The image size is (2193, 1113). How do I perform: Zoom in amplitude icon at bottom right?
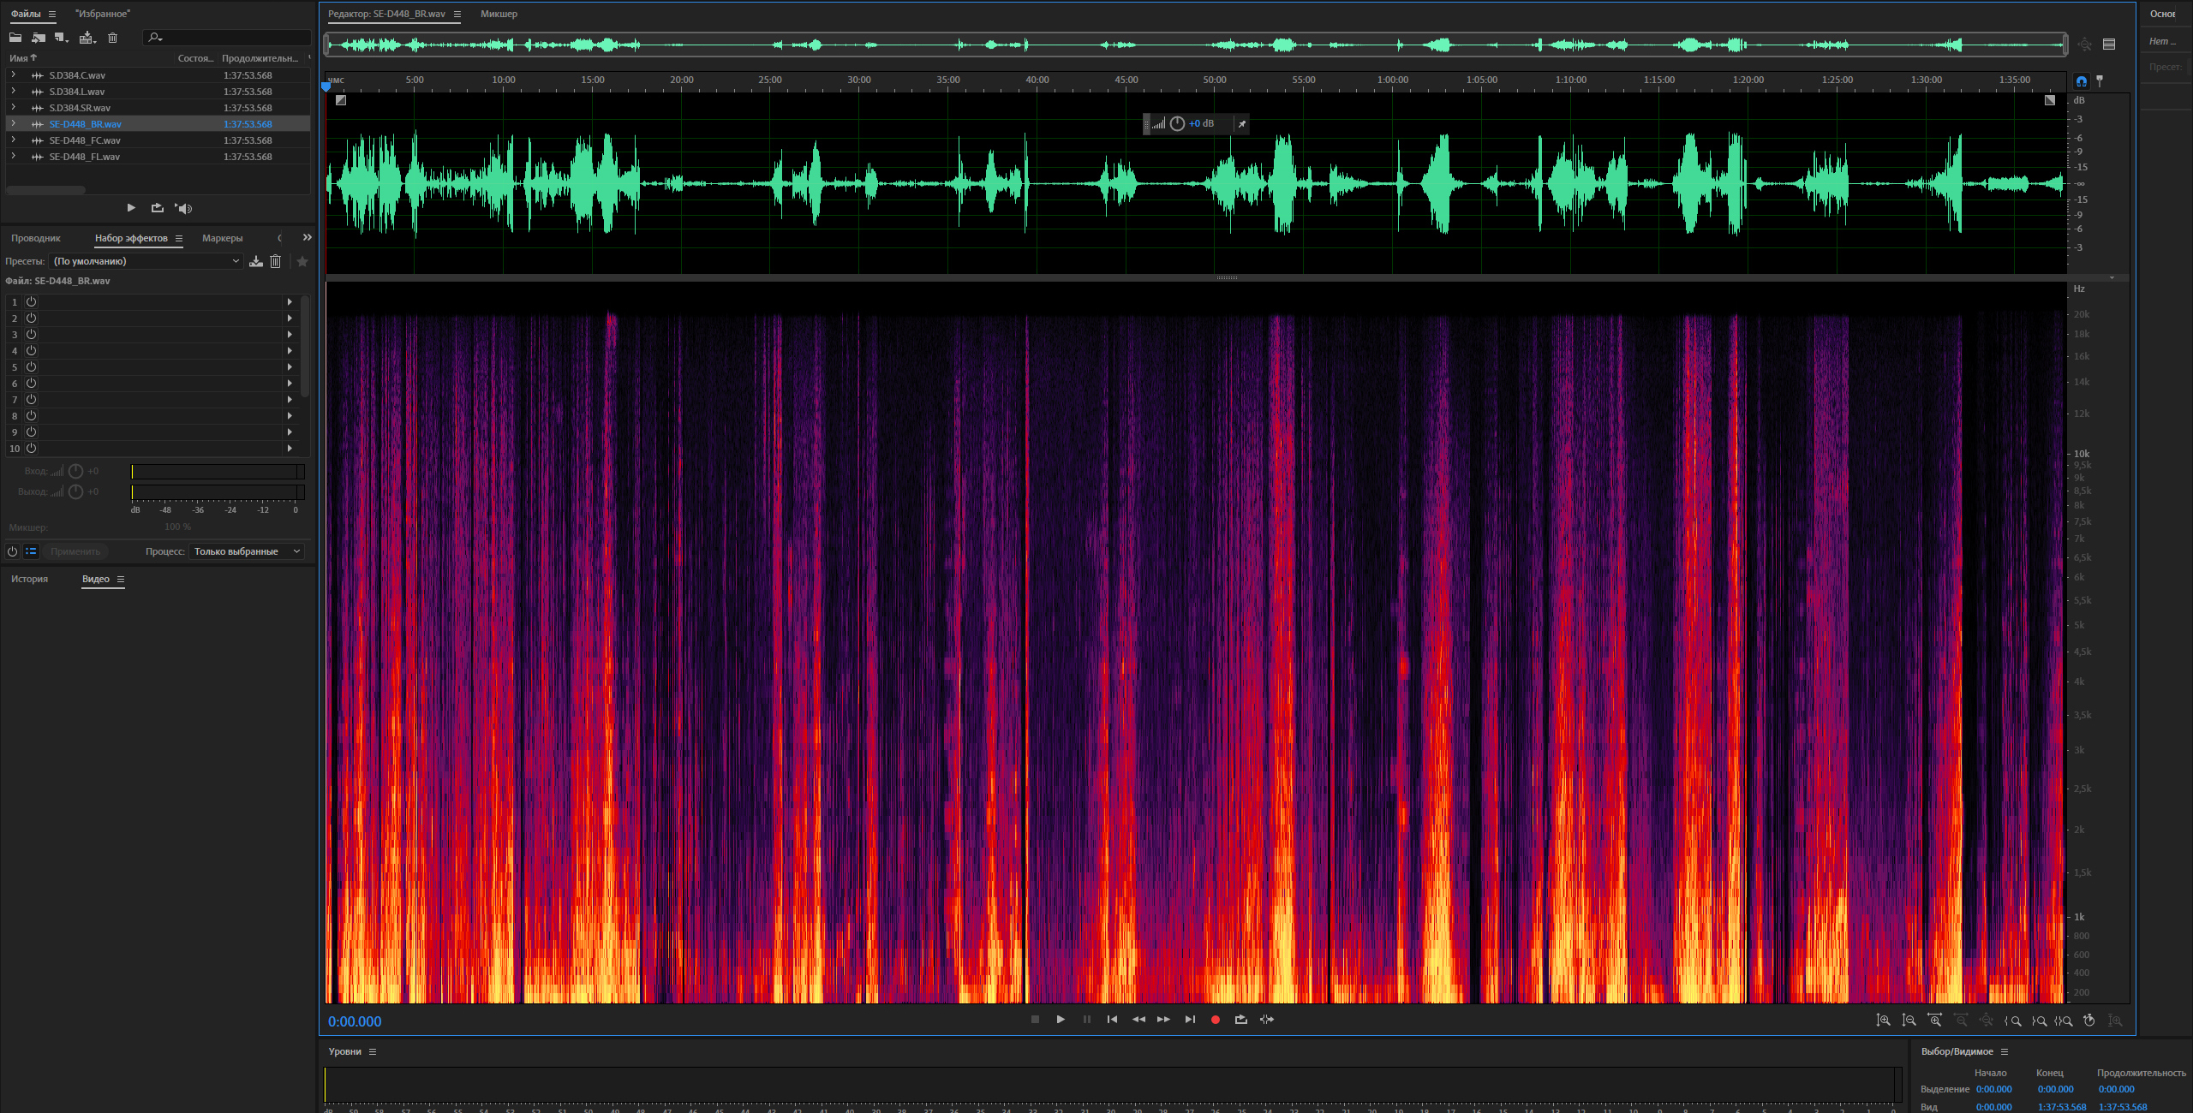1883,1021
